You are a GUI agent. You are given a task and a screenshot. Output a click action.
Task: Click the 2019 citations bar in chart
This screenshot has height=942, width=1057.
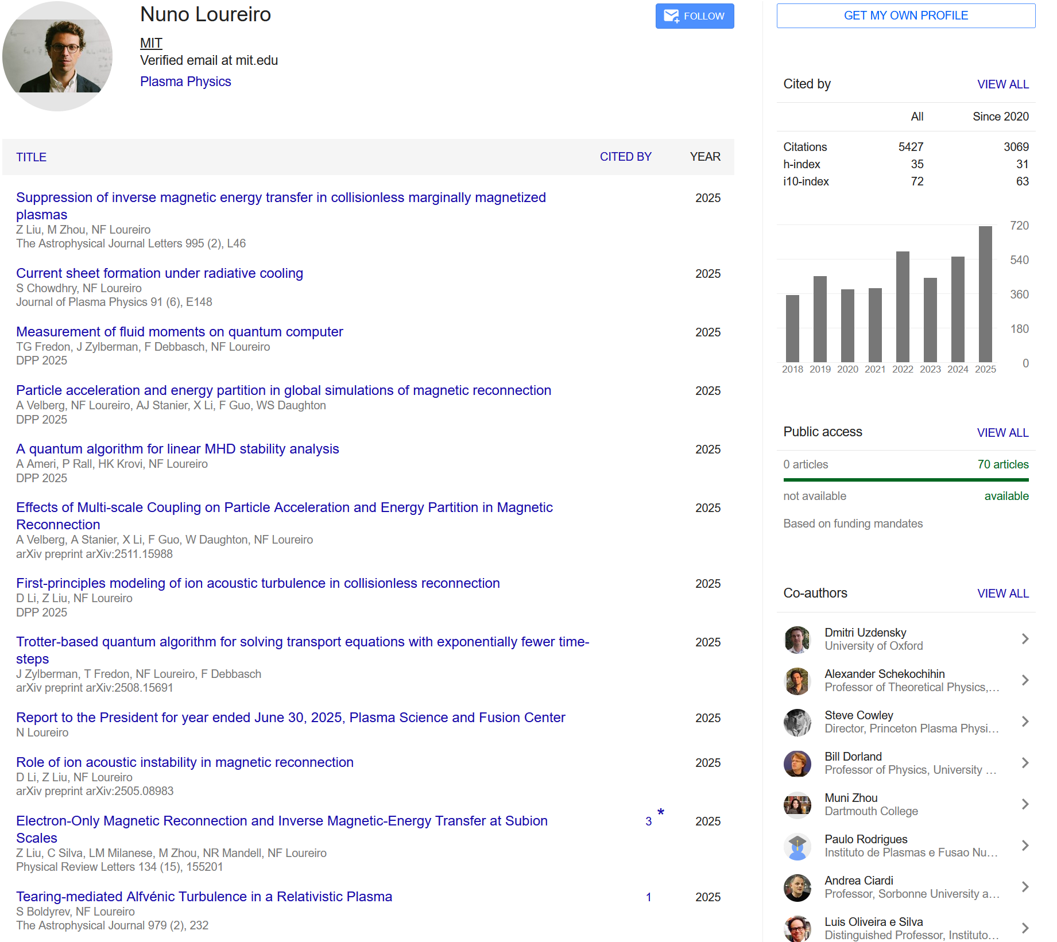pyautogui.click(x=820, y=319)
